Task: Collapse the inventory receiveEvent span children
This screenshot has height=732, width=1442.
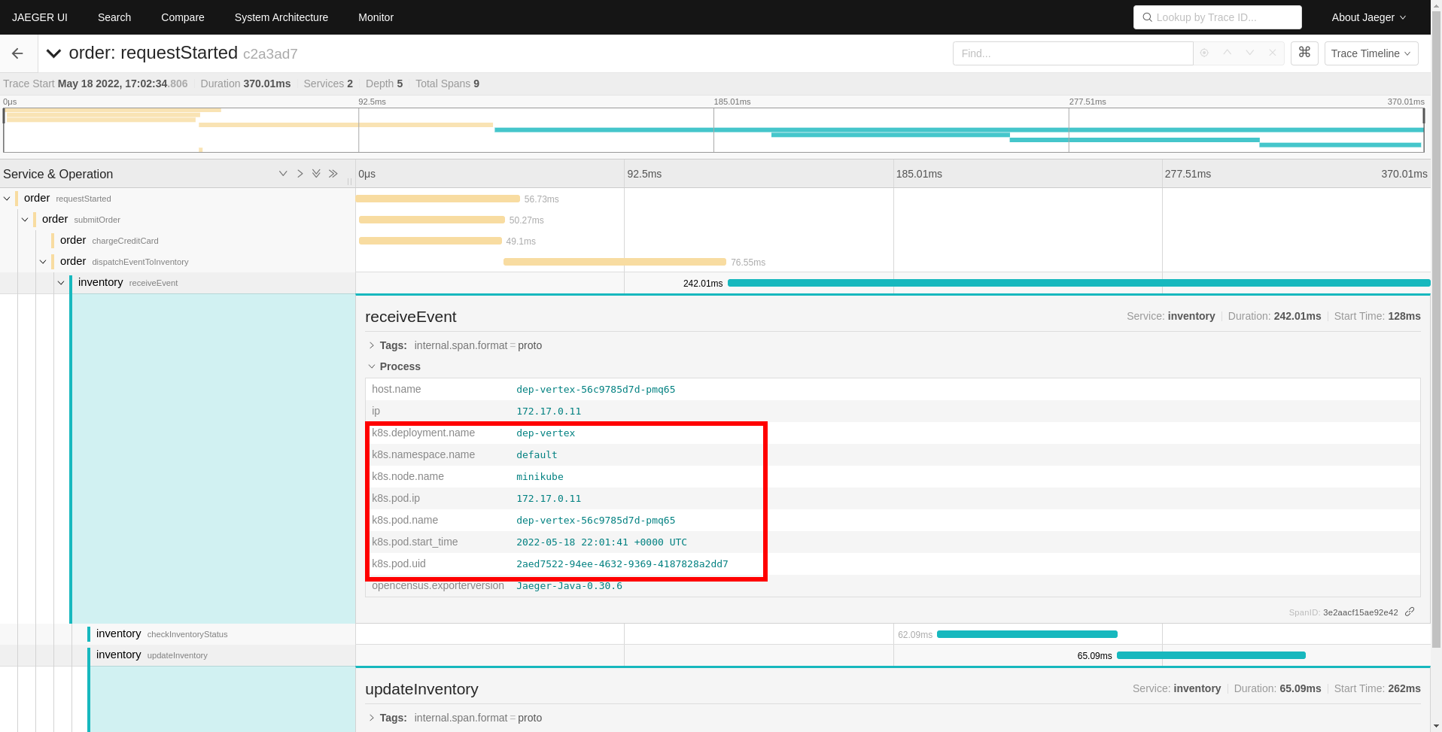Action: (61, 283)
